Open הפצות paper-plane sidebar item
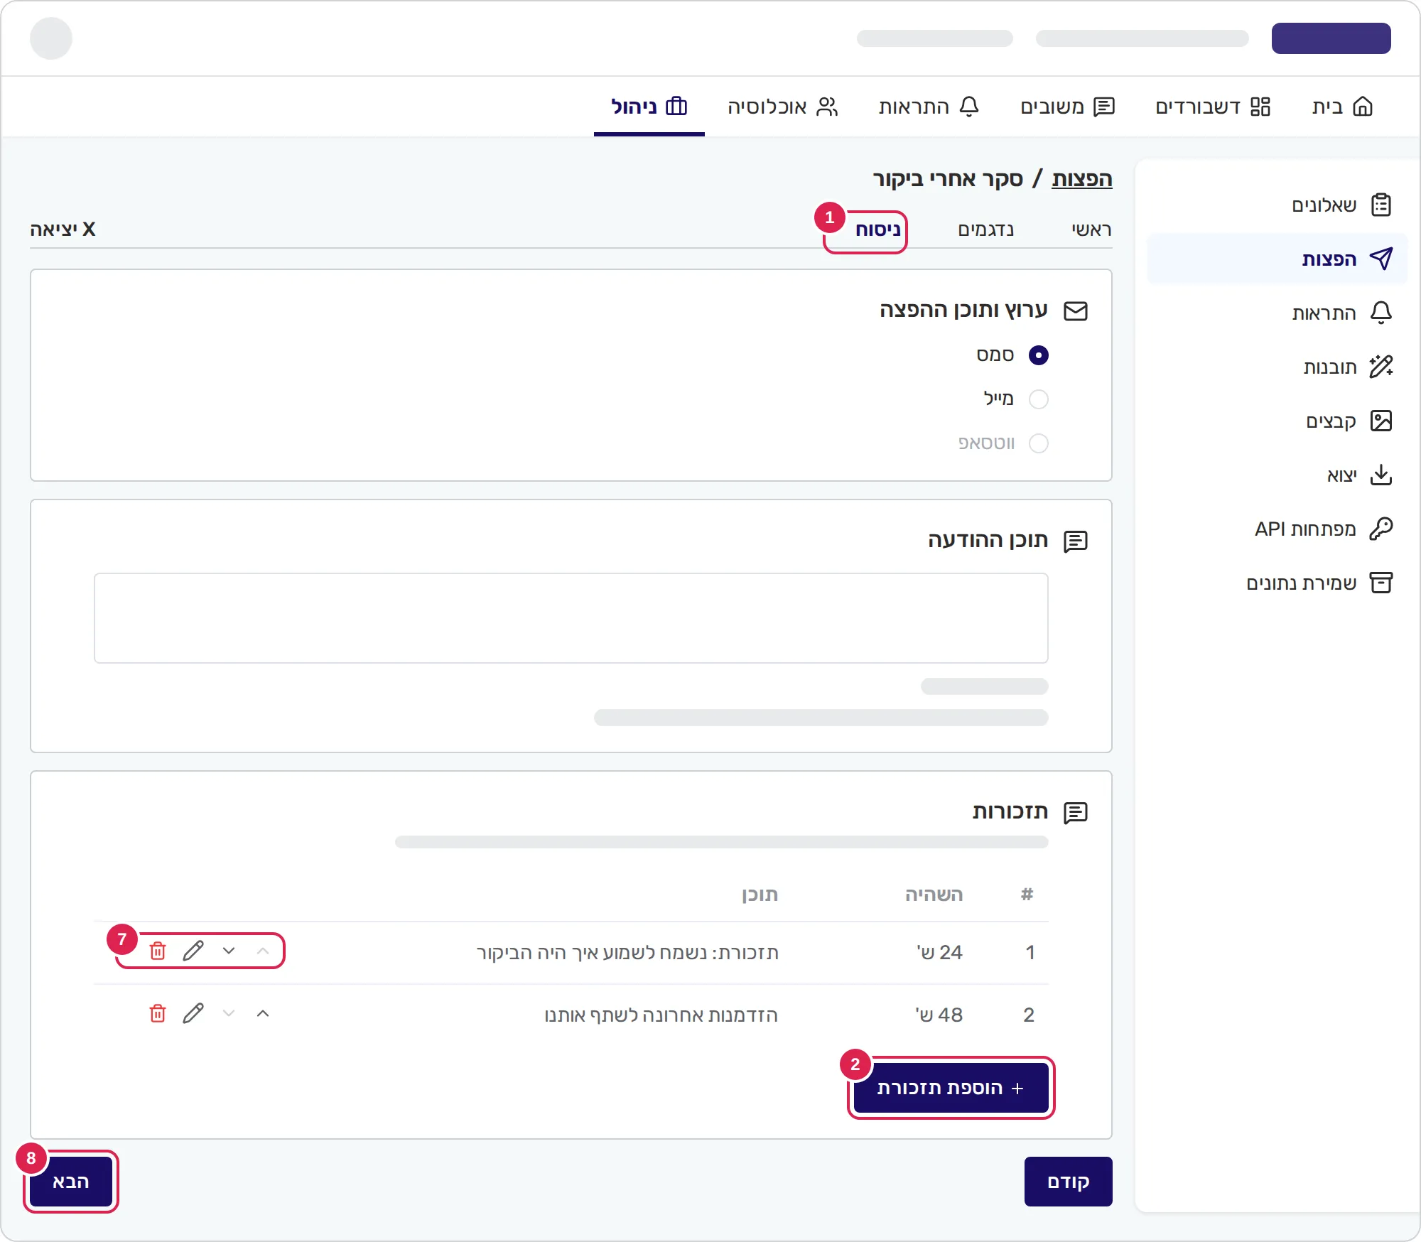This screenshot has height=1242, width=1421. coord(1277,259)
